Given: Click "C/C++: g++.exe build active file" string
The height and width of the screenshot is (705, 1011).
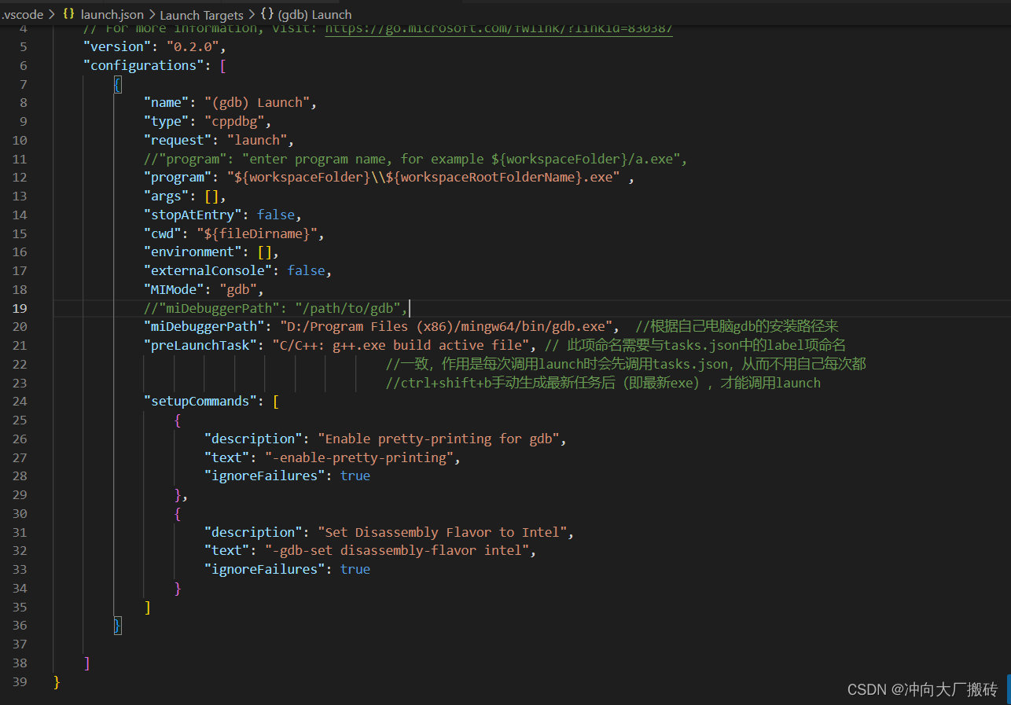Looking at the screenshot, I should 400,345.
